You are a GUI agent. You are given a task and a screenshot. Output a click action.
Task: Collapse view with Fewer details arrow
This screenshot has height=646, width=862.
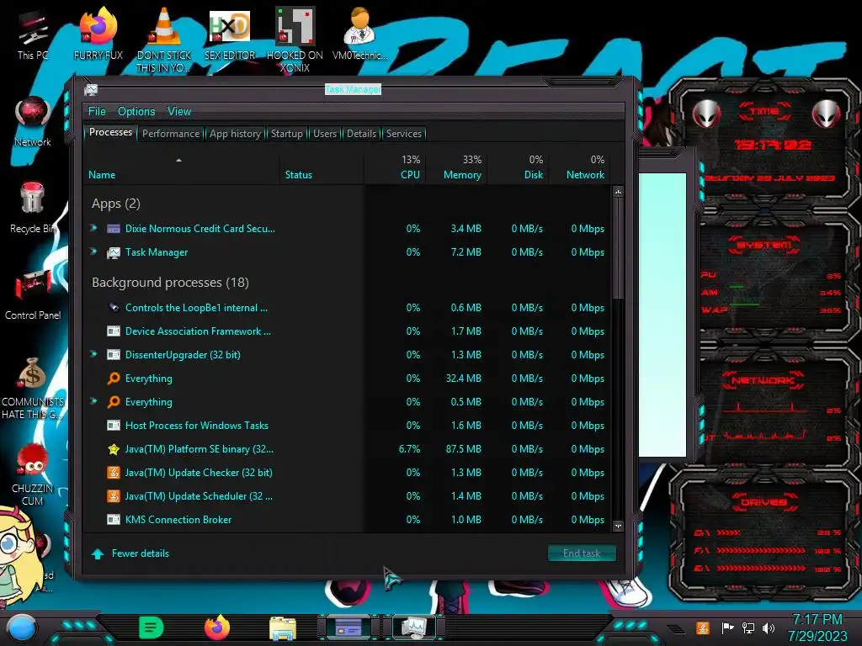(x=98, y=553)
